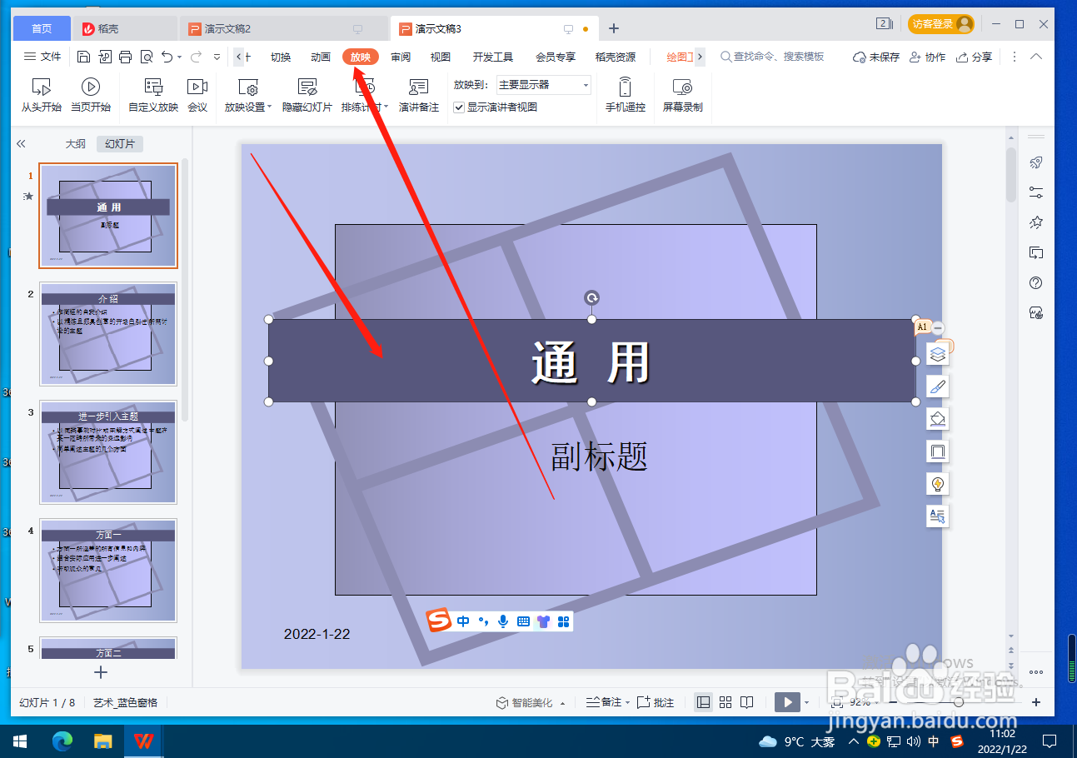This screenshot has width=1077, height=758.
Task: Open the 开发工具 developer tab
Action: point(493,57)
